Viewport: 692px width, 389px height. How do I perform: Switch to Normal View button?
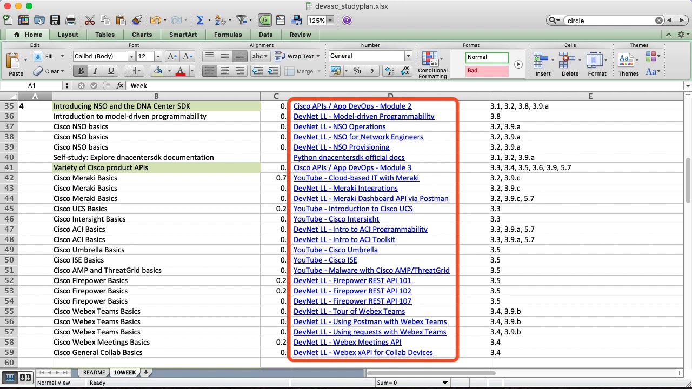click(10, 378)
